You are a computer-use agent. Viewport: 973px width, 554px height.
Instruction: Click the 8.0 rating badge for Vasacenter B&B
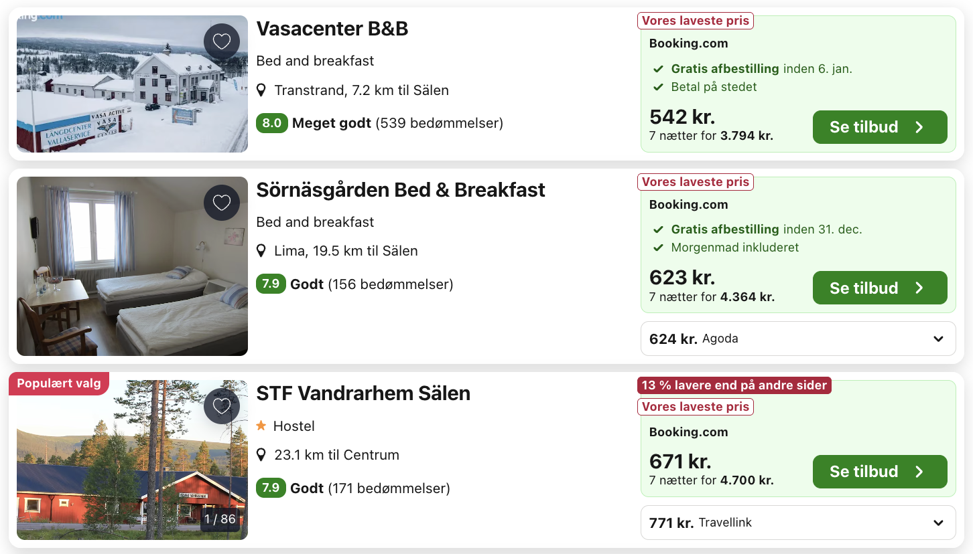(x=271, y=123)
